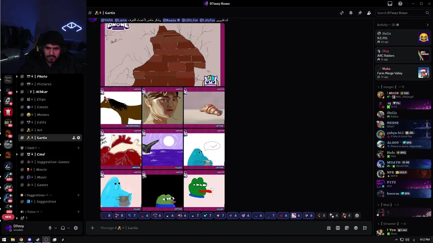
Task: Open the Clips channel
Action: point(50,99)
